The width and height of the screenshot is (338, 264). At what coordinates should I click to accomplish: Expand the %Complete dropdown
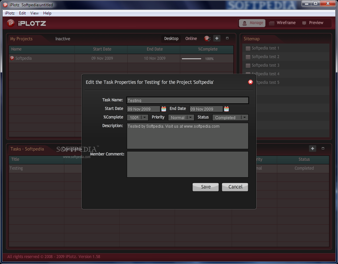(145, 117)
